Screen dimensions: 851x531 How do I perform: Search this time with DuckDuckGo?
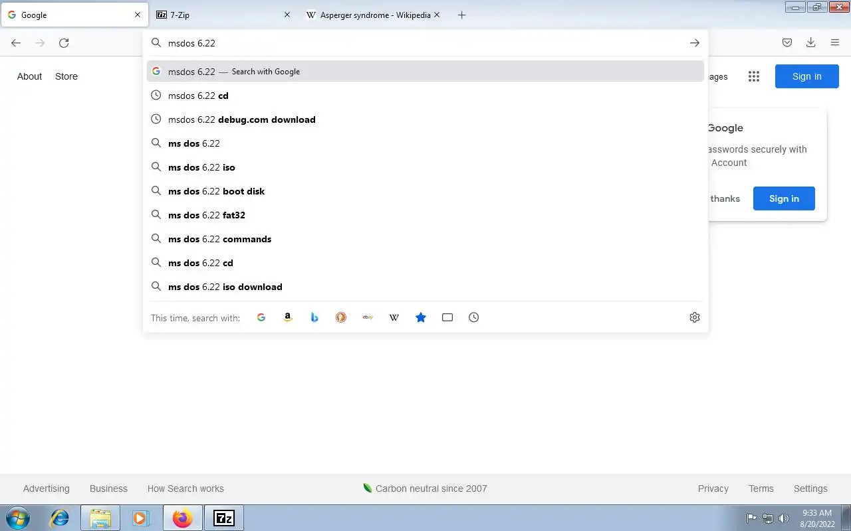click(x=341, y=317)
